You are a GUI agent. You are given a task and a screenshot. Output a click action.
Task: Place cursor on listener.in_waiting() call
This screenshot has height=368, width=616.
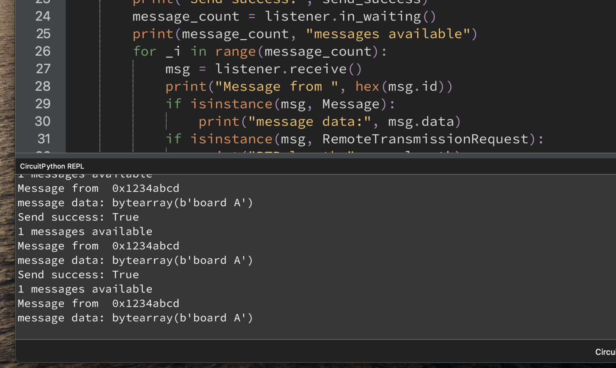350,17
